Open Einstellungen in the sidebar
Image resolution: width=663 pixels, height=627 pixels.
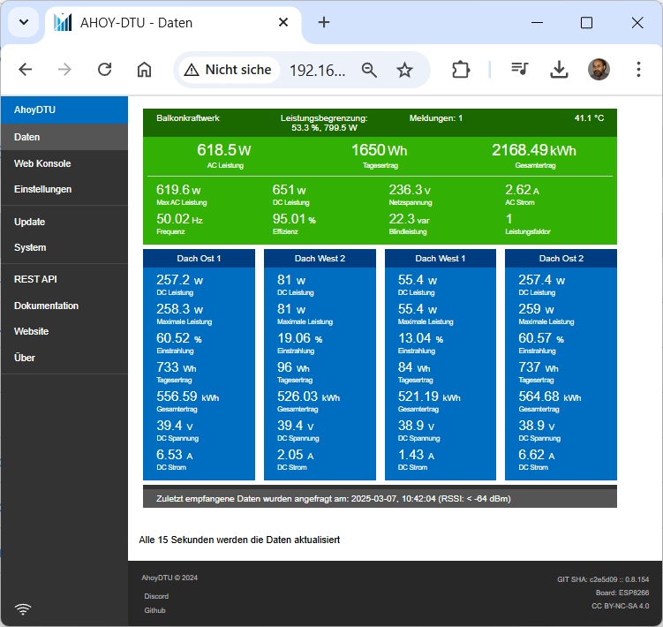pos(42,189)
